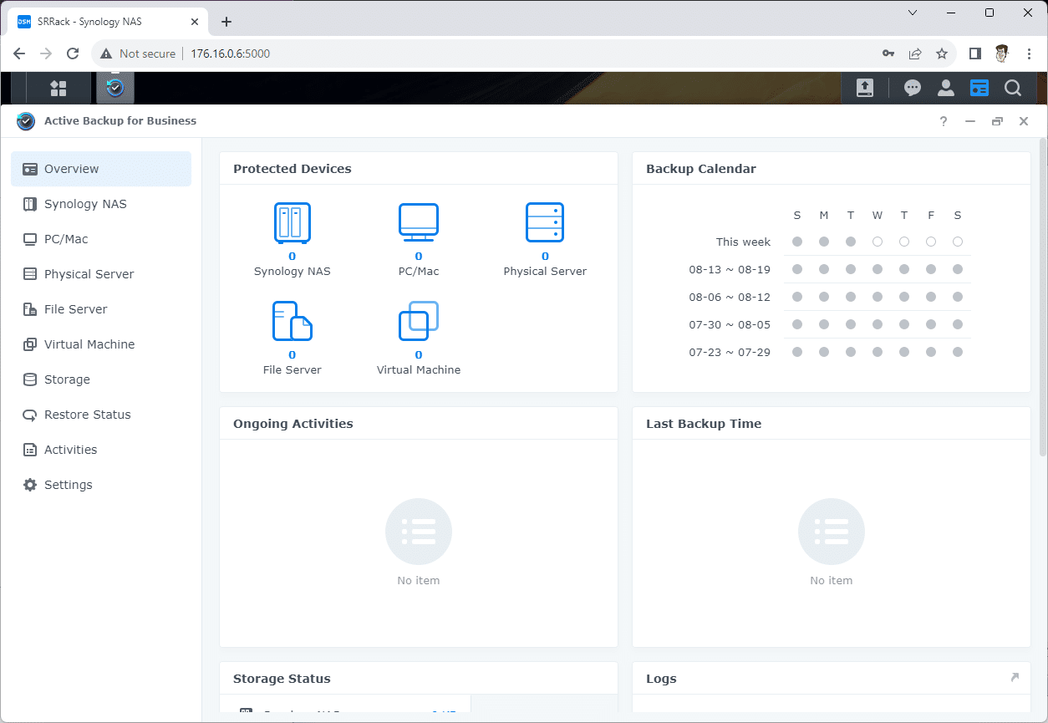The width and height of the screenshot is (1048, 723).
Task: Open DSM notifications speech bubble icon
Action: (912, 88)
